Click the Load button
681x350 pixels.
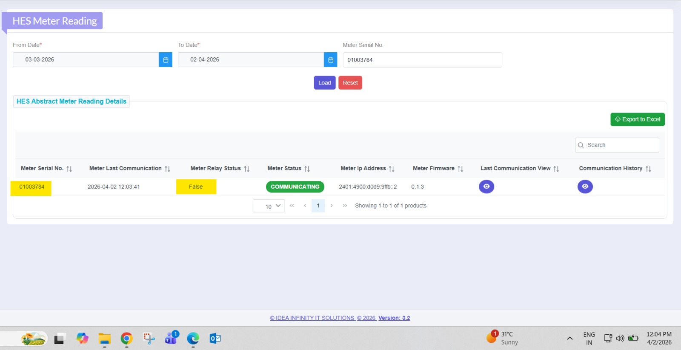click(x=325, y=83)
